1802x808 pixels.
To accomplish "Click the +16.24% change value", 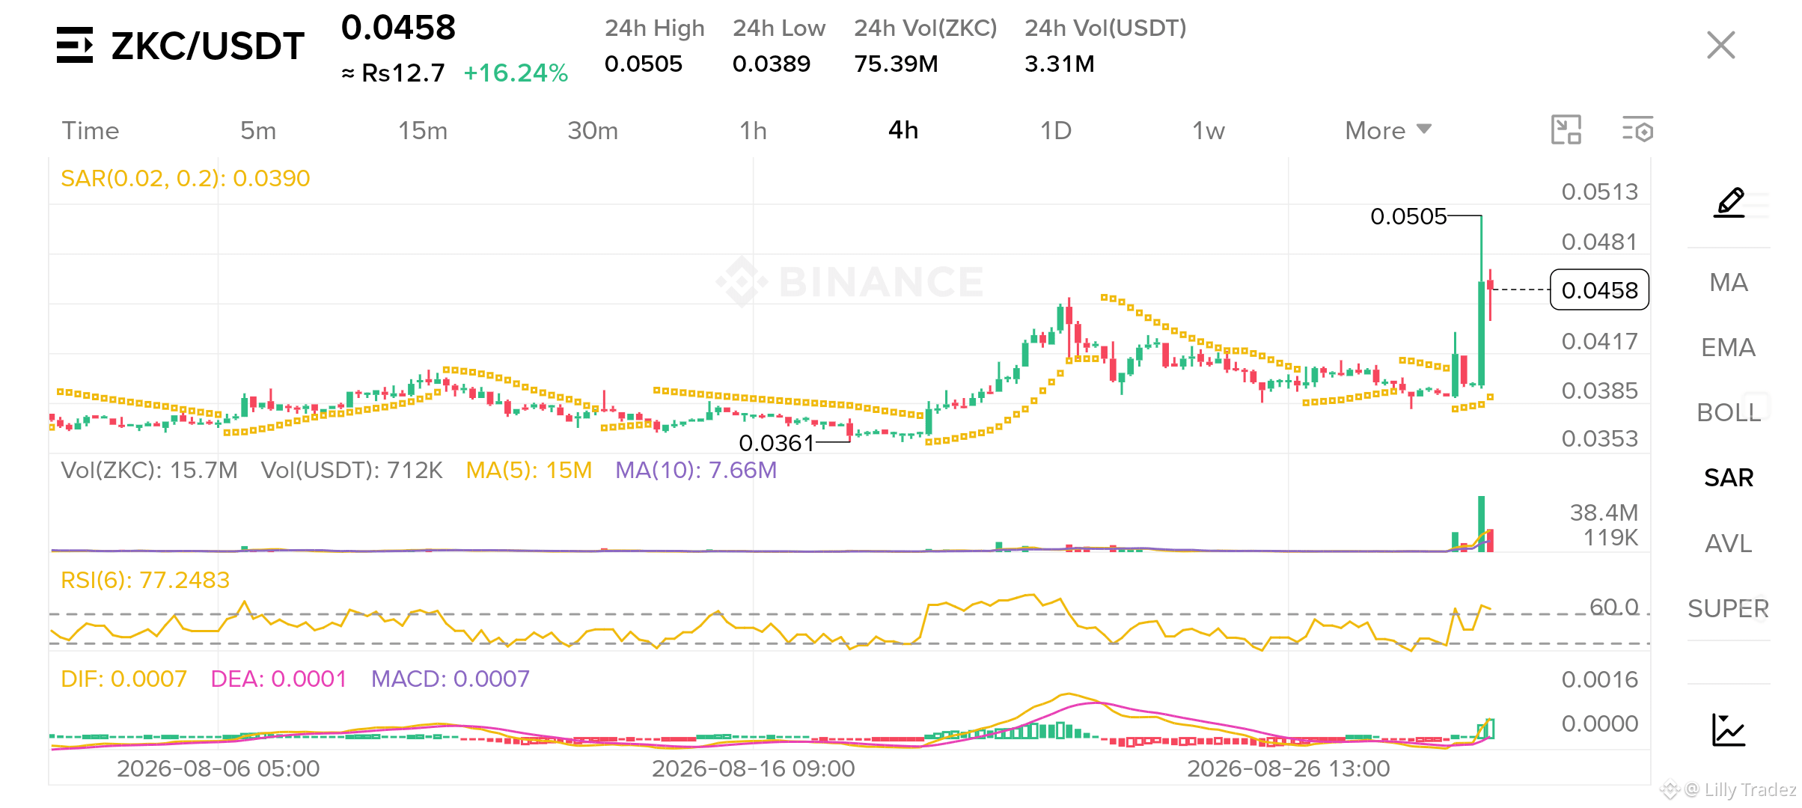I will point(516,73).
